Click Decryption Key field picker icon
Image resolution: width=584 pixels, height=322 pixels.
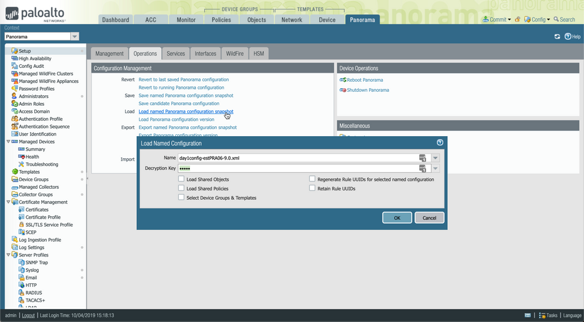point(422,169)
